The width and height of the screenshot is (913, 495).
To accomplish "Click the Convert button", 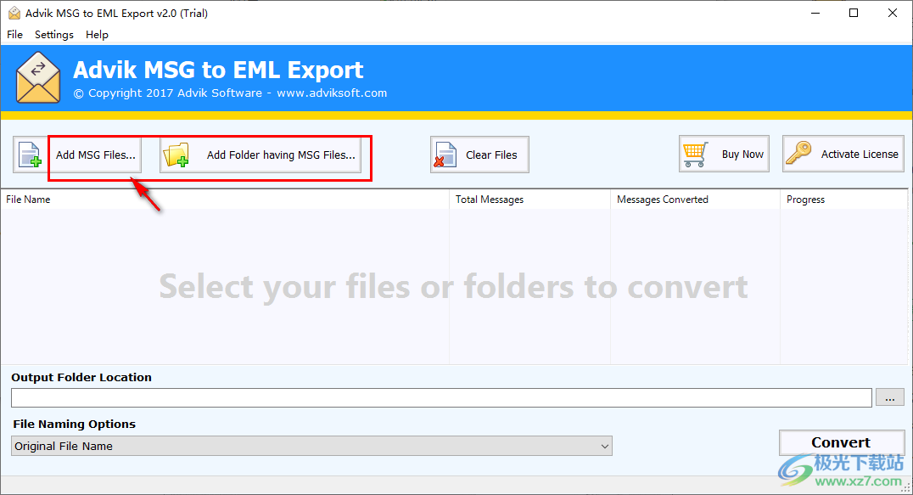I will click(x=842, y=442).
